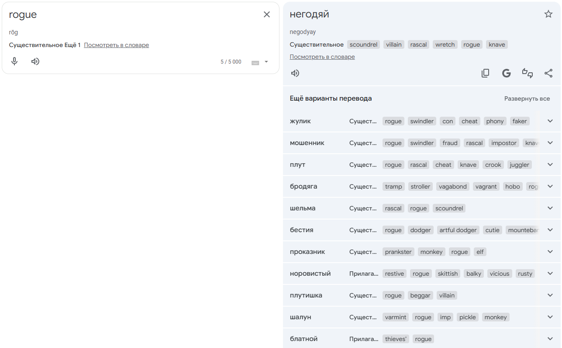Listen to the translation негодяй
The height and width of the screenshot is (348, 562).
tap(295, 73)
